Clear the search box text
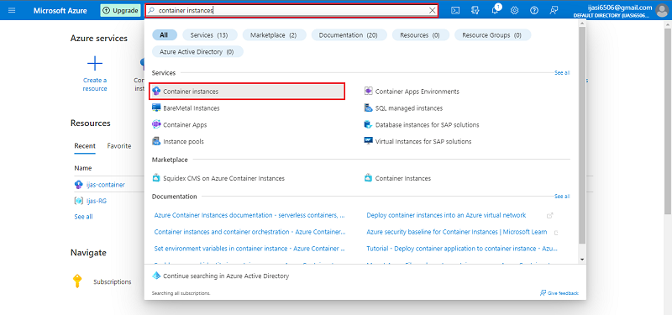 (x=432, y=11)
